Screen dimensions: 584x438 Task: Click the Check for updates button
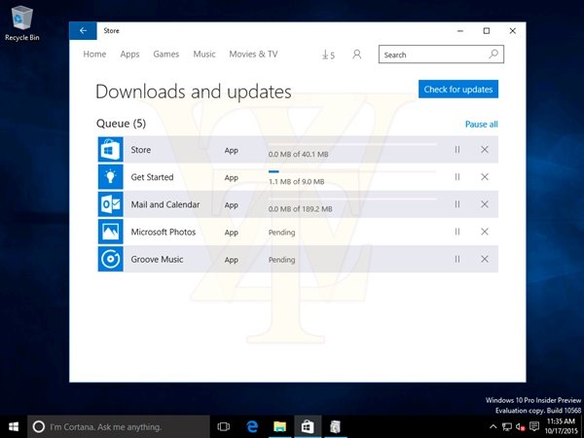457,90
